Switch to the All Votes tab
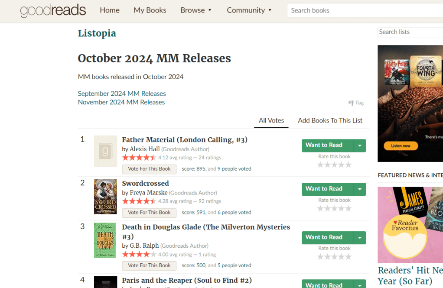This screenshot has width=443, height=288. [x=271, y=120]
